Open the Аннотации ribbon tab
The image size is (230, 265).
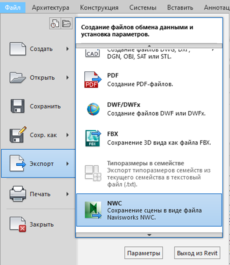pyautogui.click(x=217, y=7)
